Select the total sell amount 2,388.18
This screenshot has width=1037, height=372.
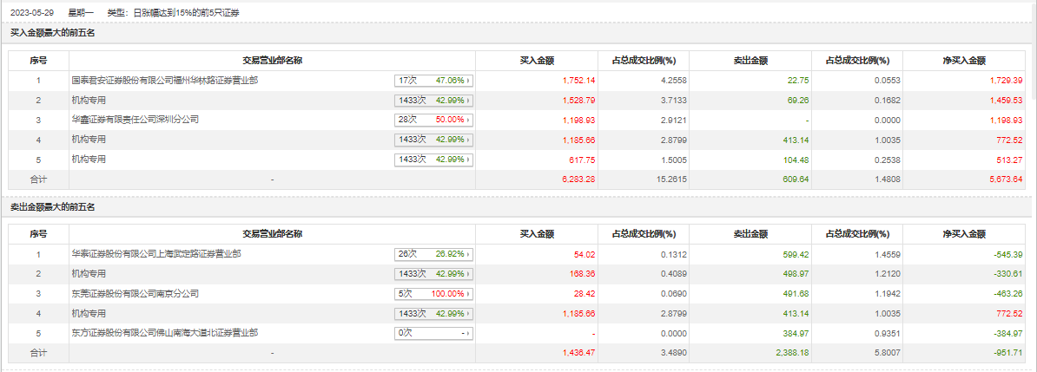coord(768,353)
